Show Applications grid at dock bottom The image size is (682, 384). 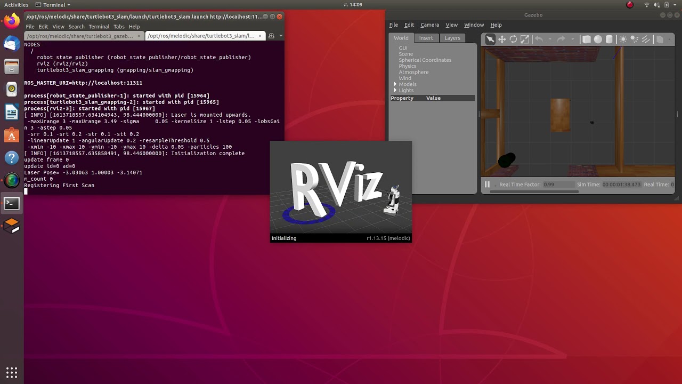(x=12, y=372)
